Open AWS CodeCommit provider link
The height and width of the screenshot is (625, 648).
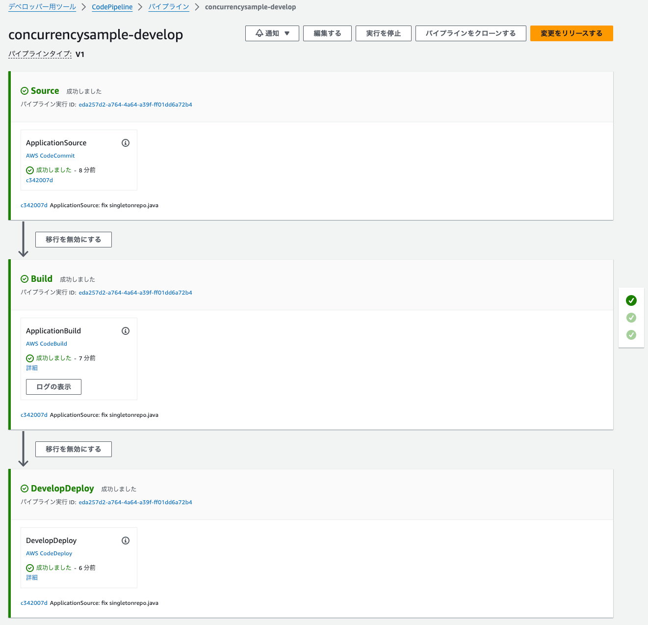[51, 156]
